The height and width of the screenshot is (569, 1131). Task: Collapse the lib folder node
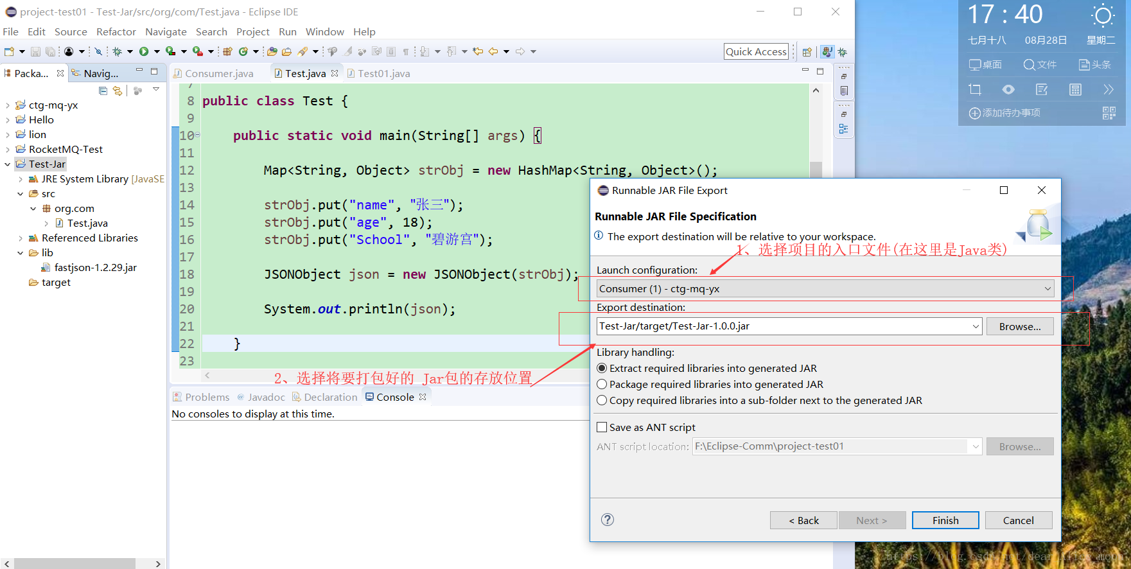click(x=20, y=253)
